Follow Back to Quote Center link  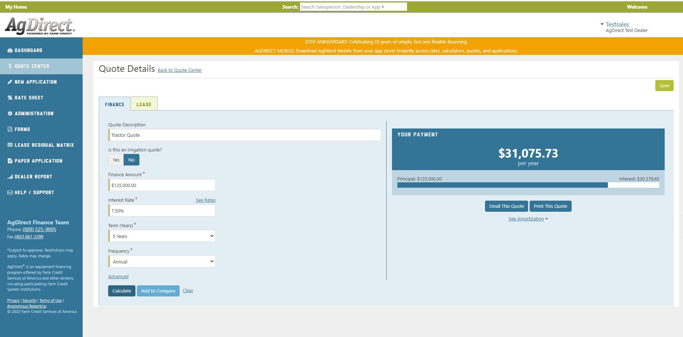tap(180, 70)
